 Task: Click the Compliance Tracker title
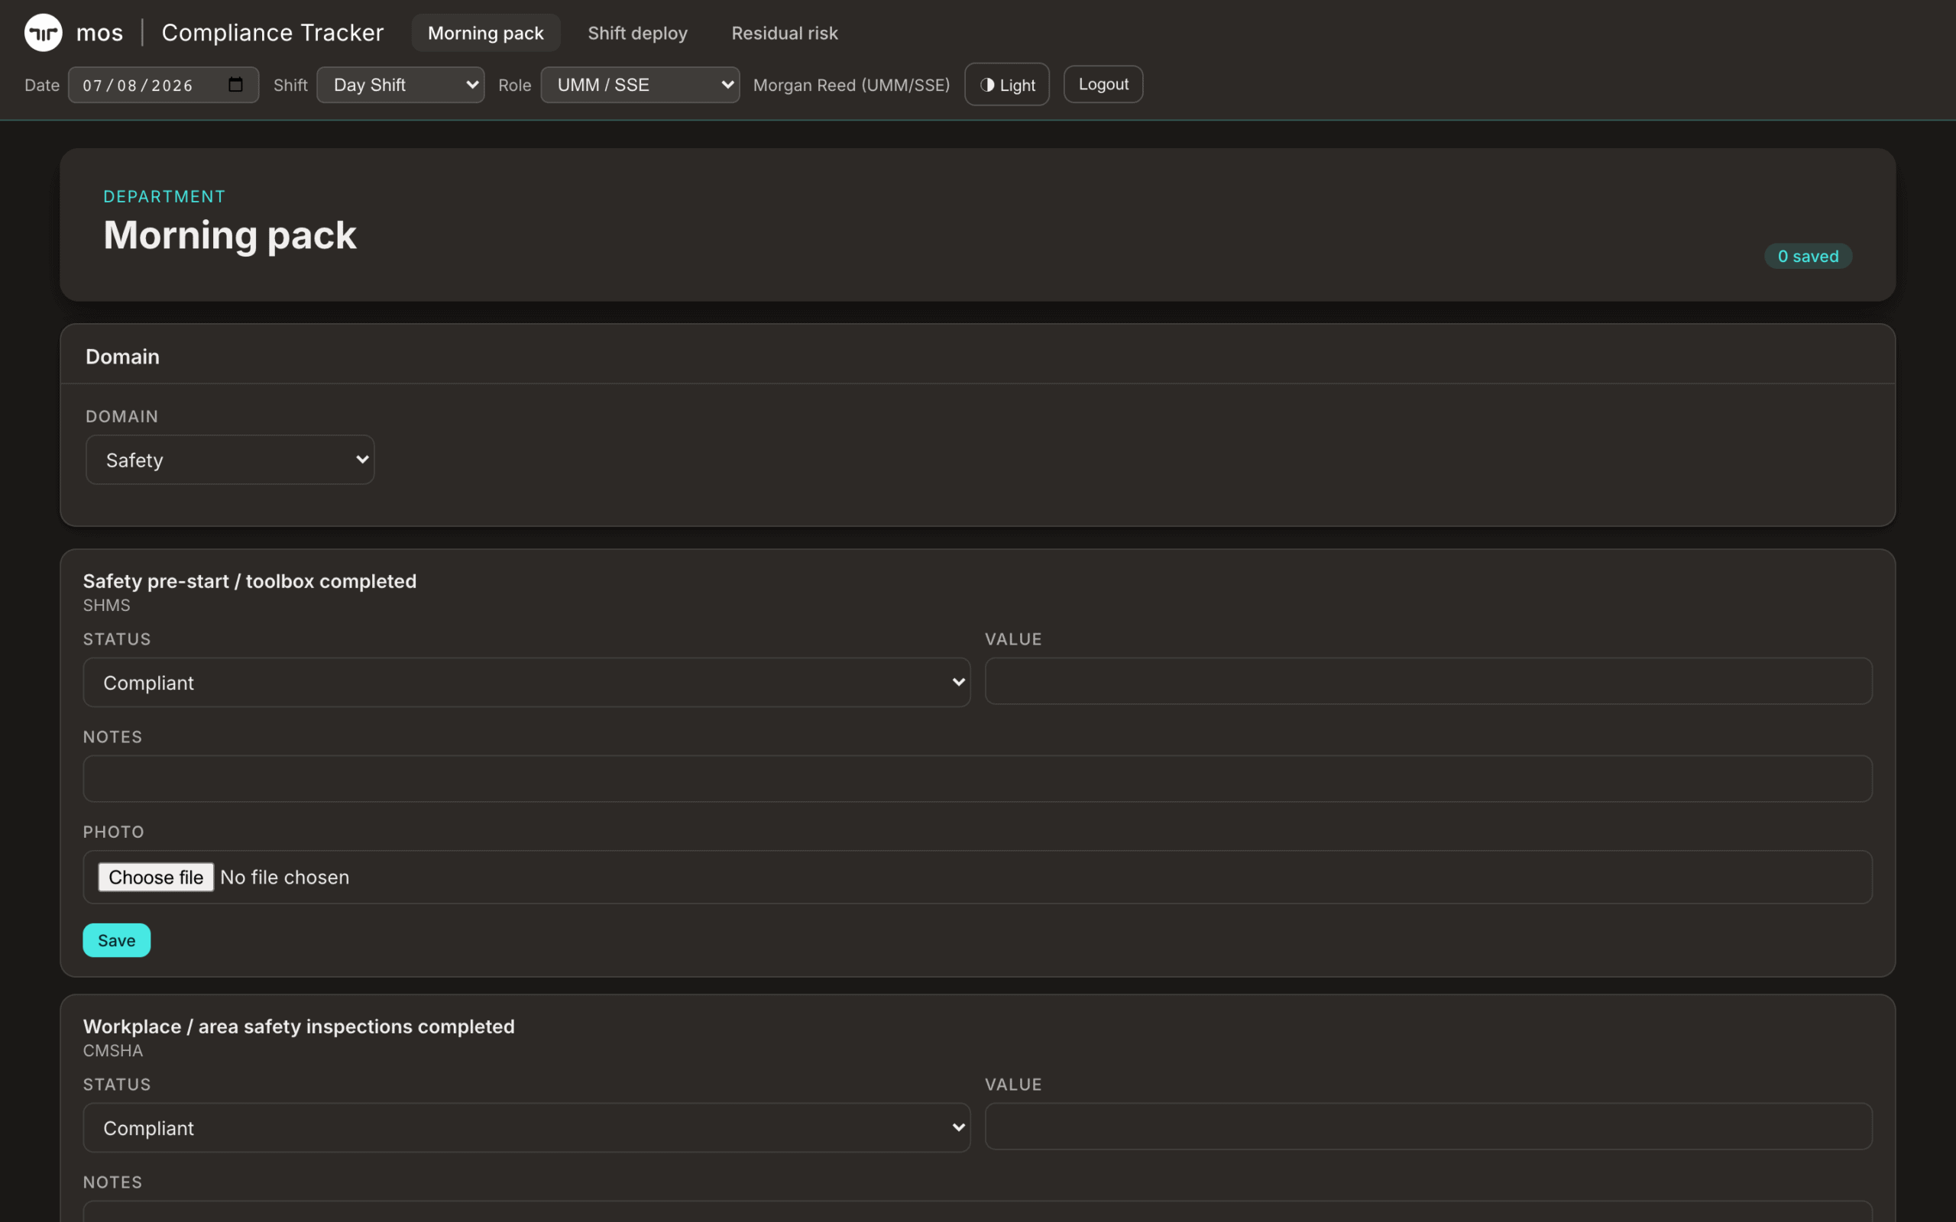click(x=272, y=32)
